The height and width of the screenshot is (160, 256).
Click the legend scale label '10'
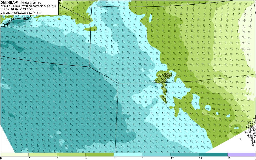coord(144,158)
